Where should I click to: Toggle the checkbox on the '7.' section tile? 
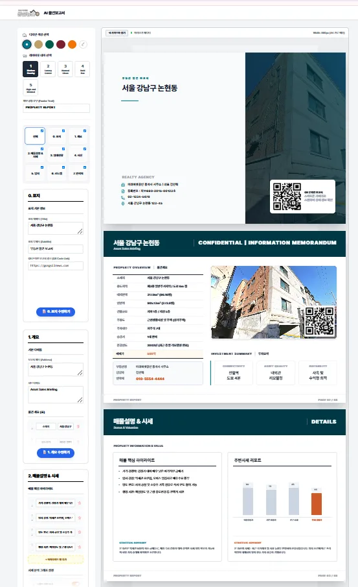pyautogui.click(x=85, y=167)
